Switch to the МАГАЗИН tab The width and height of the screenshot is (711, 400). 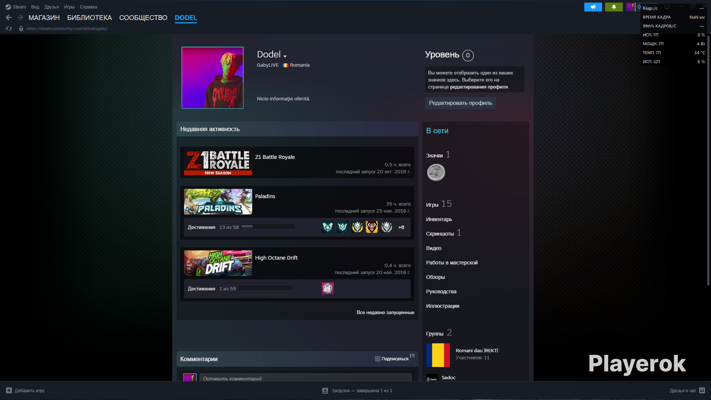44,18
